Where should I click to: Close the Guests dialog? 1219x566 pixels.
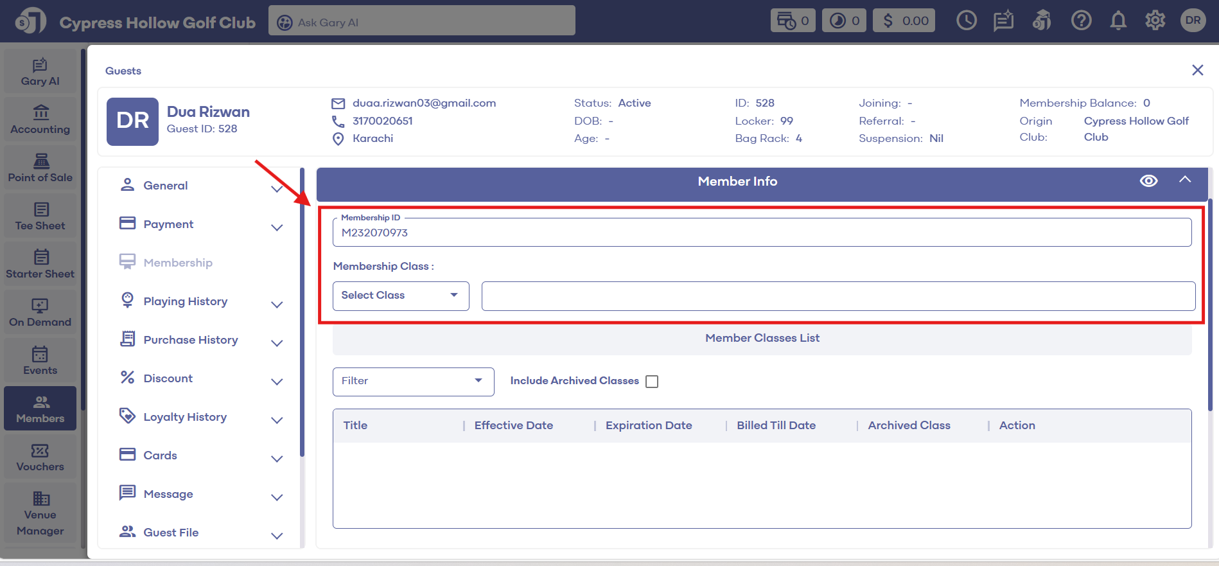(x=1197, y=70)
